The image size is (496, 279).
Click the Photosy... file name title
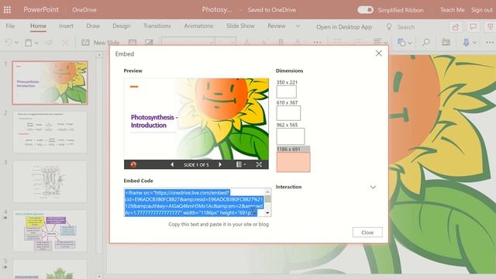tap(217, 10)
